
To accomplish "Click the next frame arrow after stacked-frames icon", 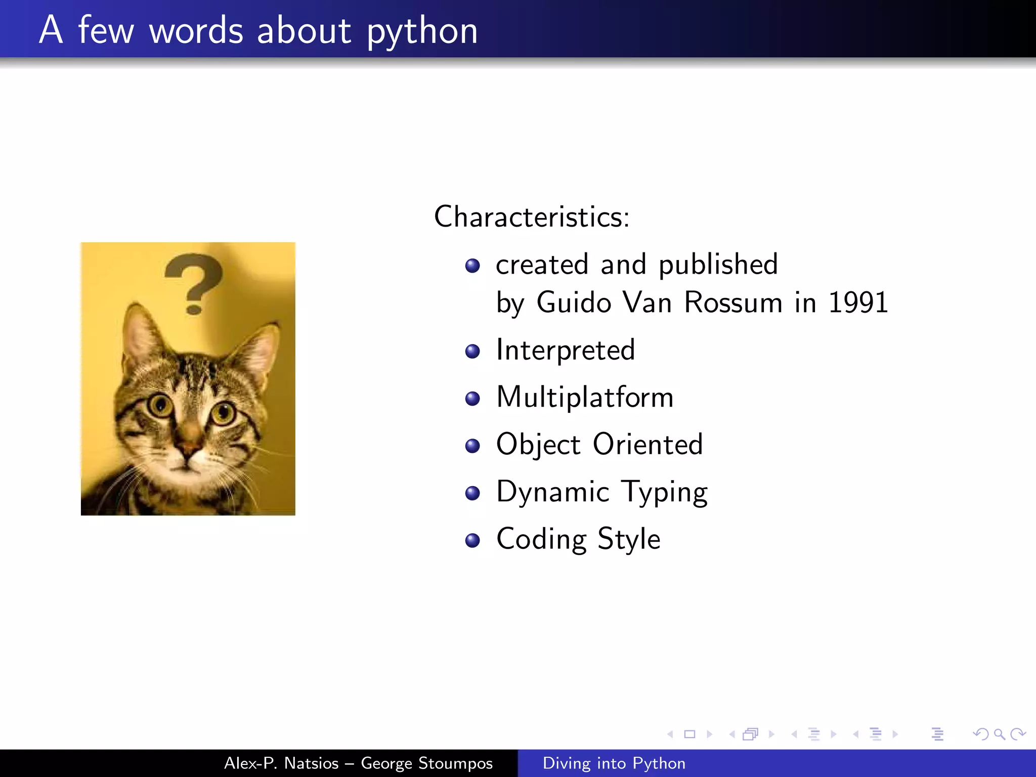I will (x=771, y=734).
